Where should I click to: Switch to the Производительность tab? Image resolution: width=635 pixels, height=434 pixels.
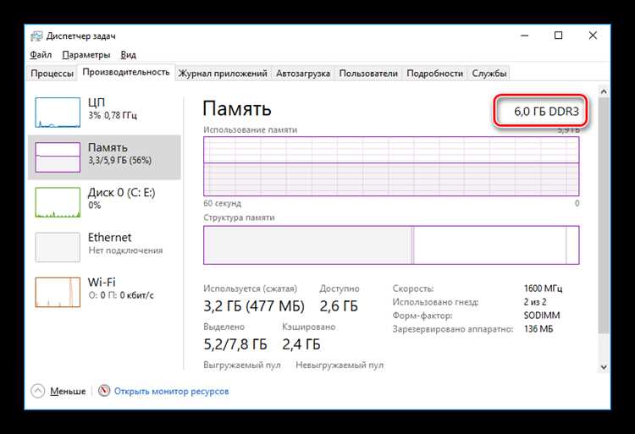[x=126, y=72]
